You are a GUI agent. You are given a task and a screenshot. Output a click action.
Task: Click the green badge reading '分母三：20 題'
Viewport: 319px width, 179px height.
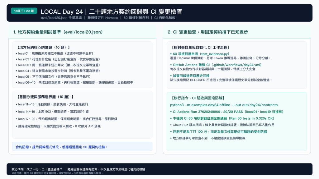(x=24, y=11)
